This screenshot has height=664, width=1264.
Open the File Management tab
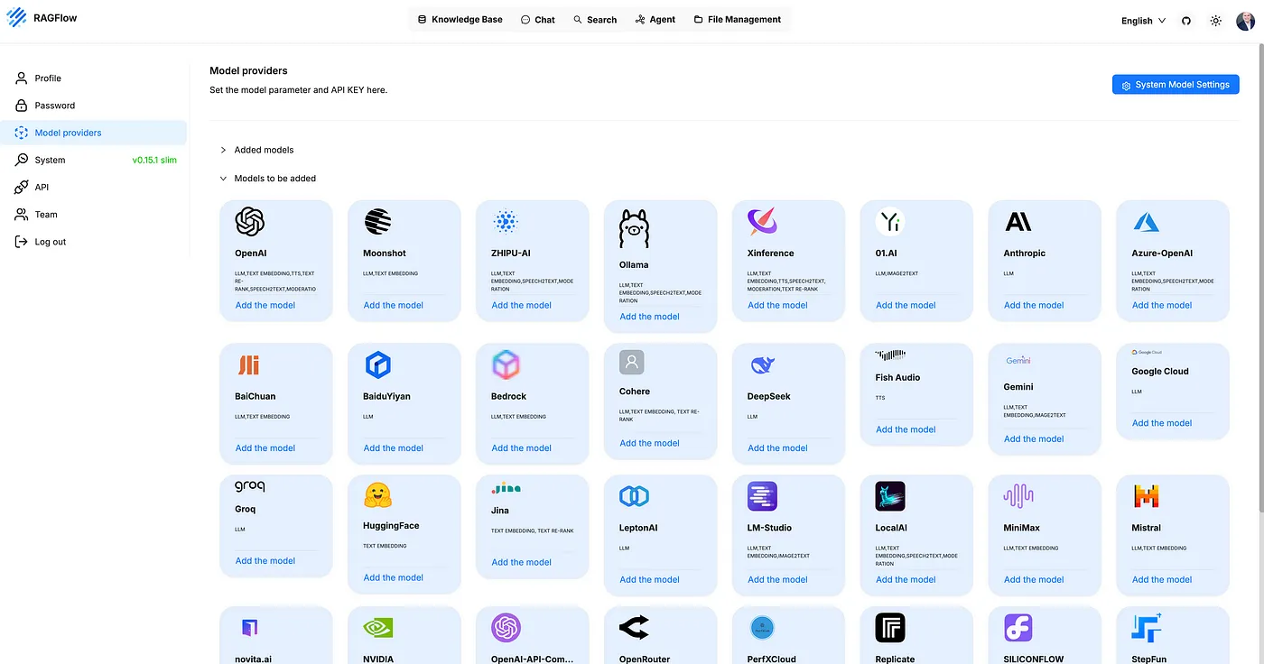point(737,19)
